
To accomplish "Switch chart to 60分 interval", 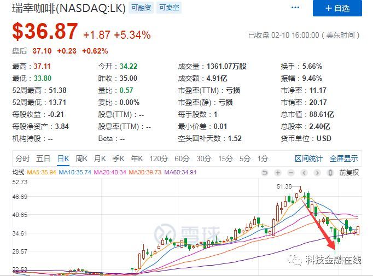I will click(182, 158).
